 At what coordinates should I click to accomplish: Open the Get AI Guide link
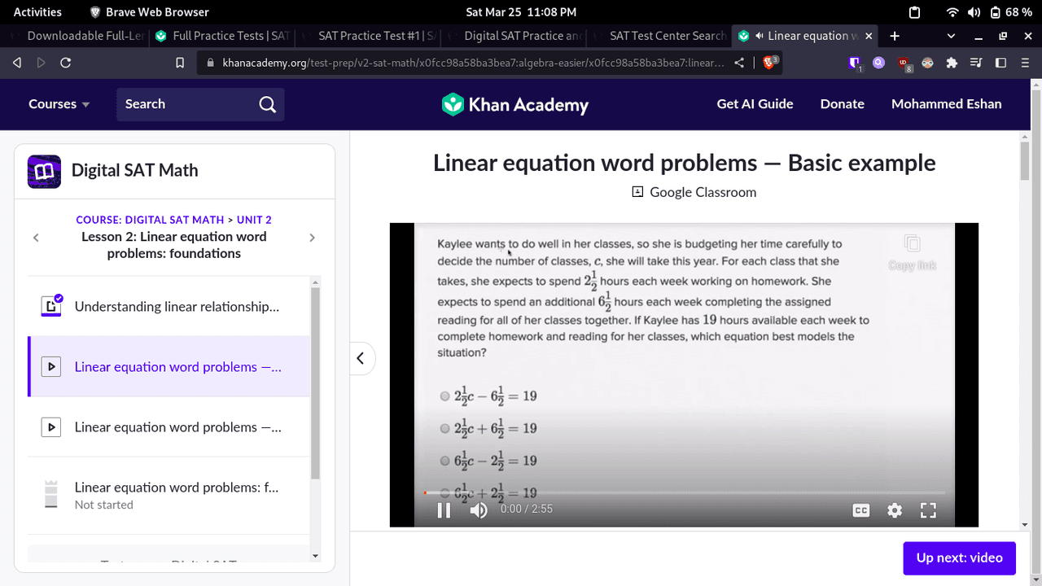755,104
